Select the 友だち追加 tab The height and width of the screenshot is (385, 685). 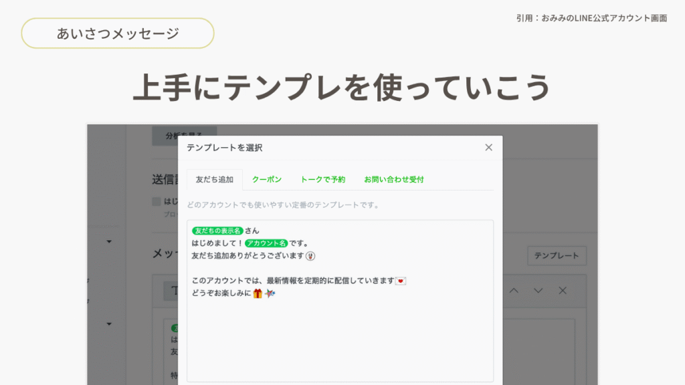(x=214, y=180)
